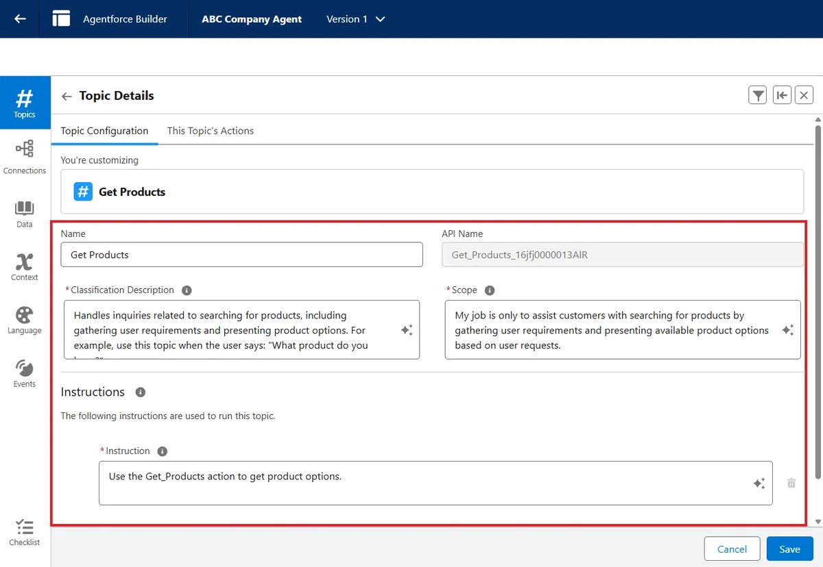Open the Agentforce Builder app icon
This screenshot has height=567, width=823.
click(61, 18)
